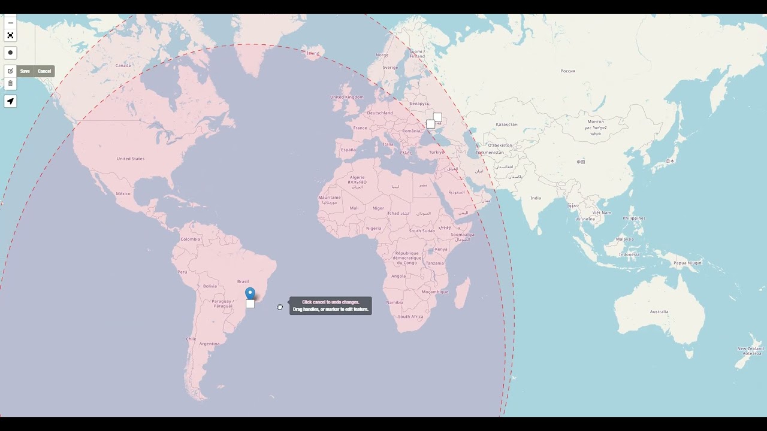Click the "South Sudan" label
This screenshot has height=431, width=767.
coord(422,230)
